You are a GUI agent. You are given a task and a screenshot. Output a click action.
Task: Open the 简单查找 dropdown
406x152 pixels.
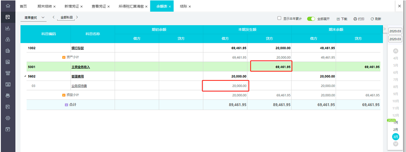(x=34, y=18)
